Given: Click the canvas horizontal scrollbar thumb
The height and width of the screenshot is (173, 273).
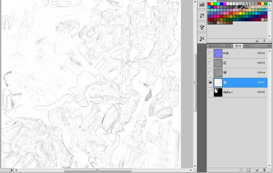Looking at the screenshot, I should pyautogui.click(x=98, y=170).
